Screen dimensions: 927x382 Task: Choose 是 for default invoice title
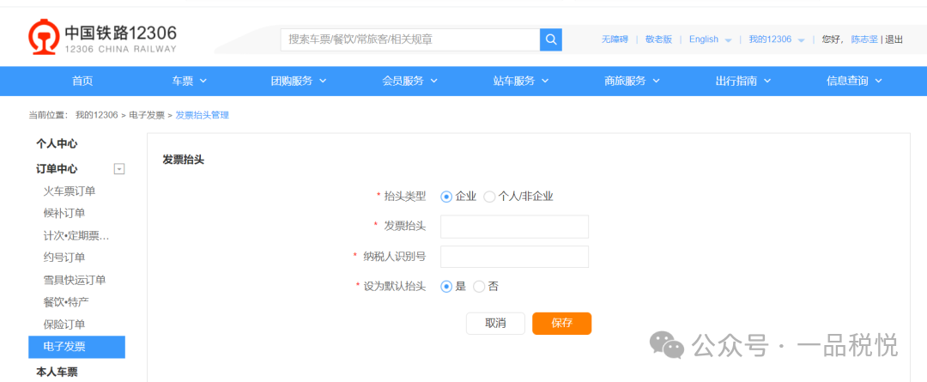446,287
